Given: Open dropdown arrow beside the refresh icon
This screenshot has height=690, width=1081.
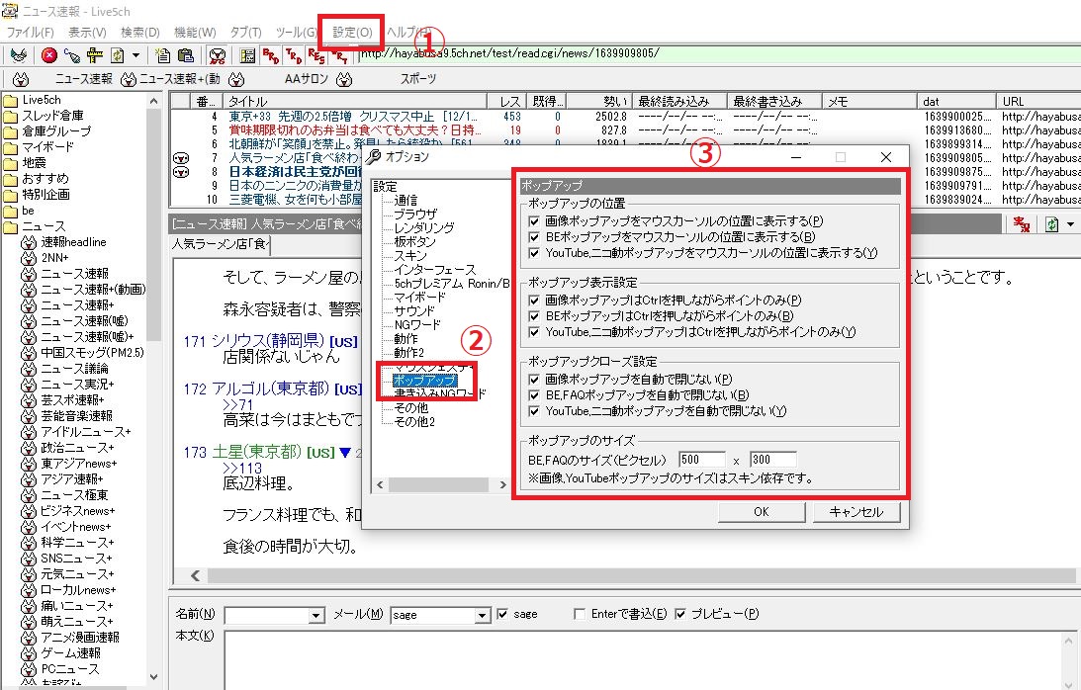Looking at the screenshot, I should pyautogui.click(x=1070, y=225).
